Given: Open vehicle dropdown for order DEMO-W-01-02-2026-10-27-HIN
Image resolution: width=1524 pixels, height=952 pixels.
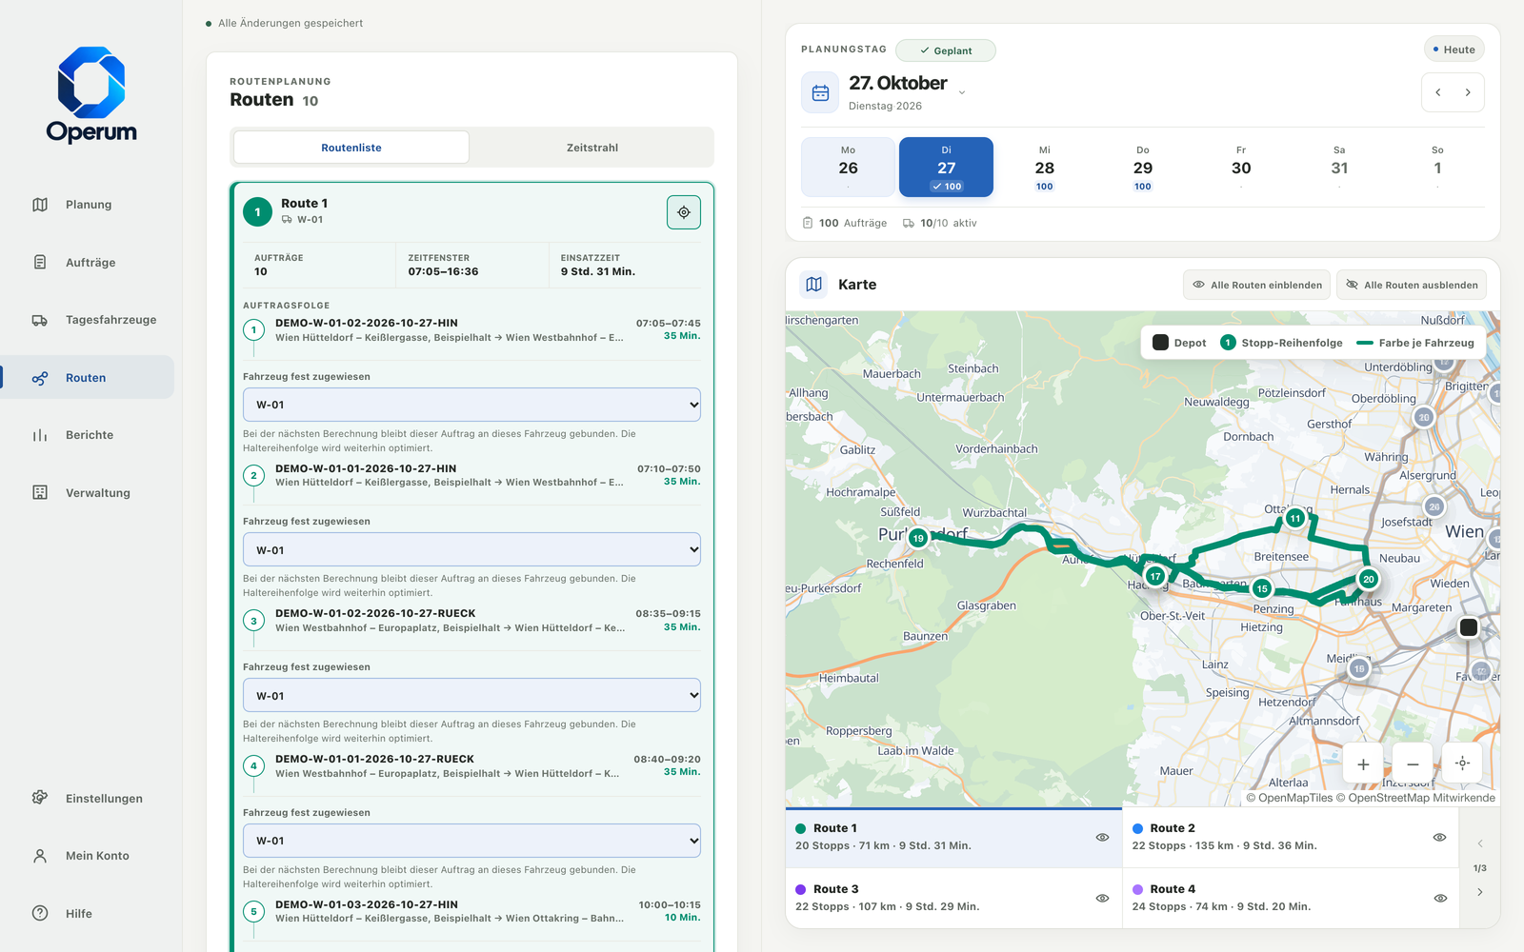Looking at the screenshot, I should [x=471, y=405].
